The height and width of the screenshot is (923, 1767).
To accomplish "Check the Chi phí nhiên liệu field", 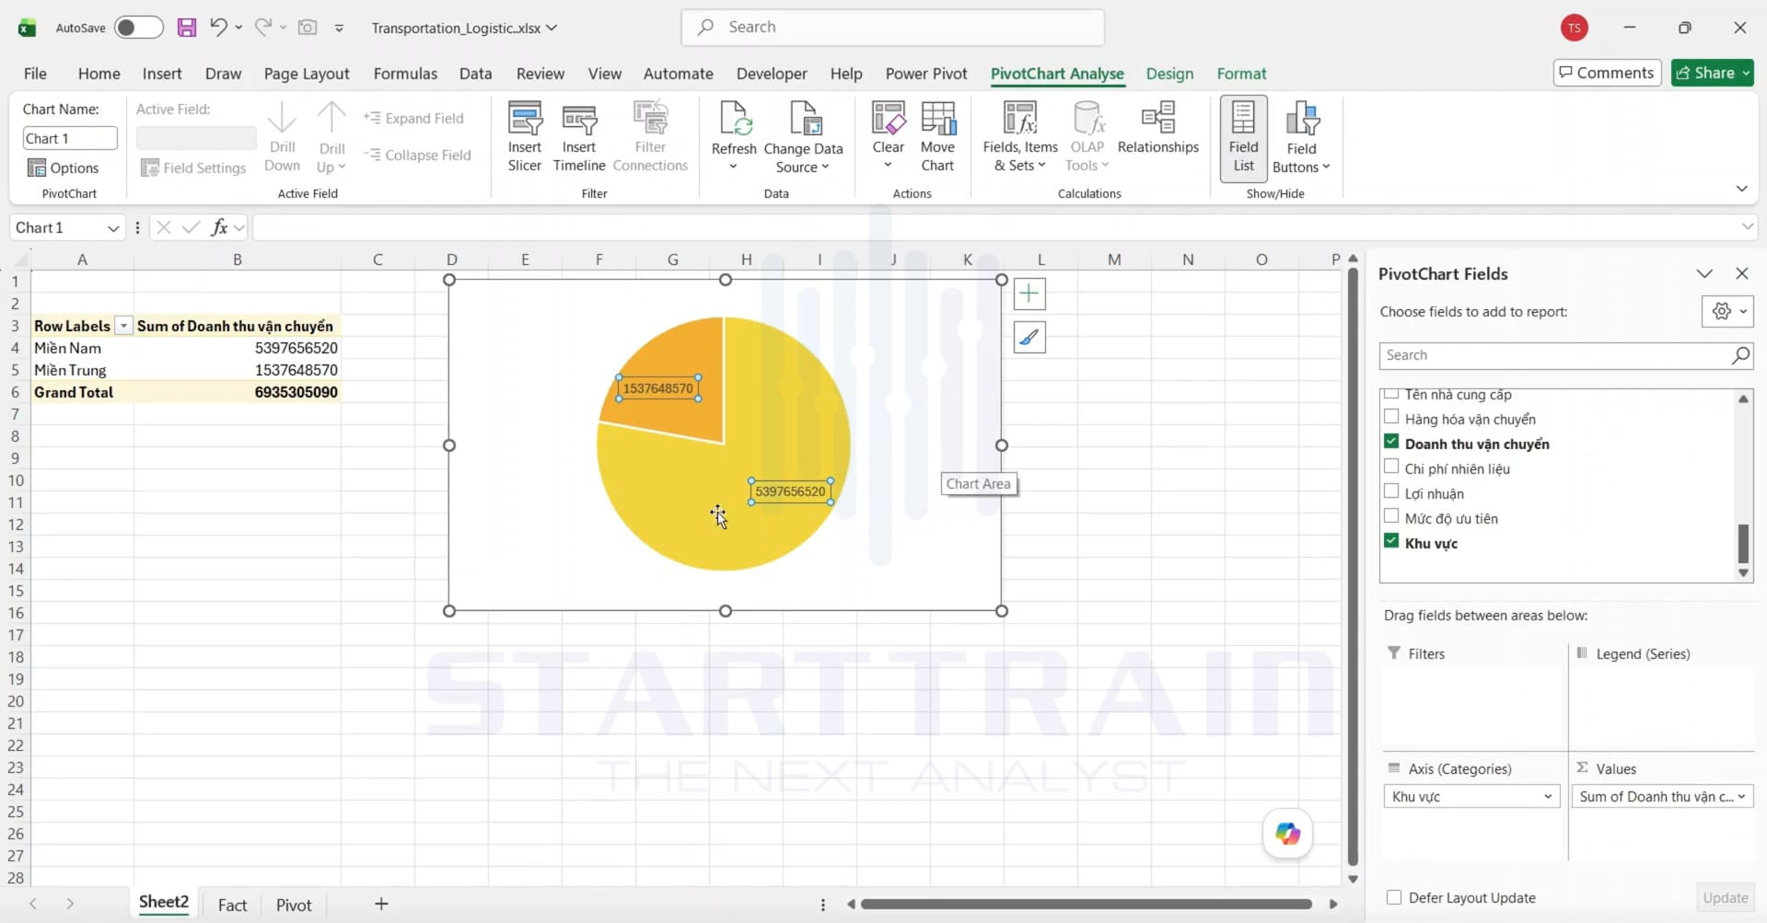I will pyautogui.click(x=1391, y=467).
